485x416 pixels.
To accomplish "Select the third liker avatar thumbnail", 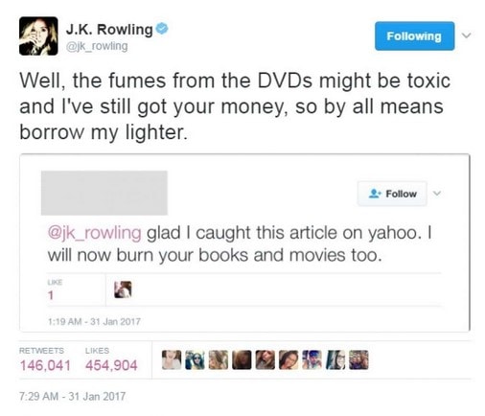I will click(219, 359).
